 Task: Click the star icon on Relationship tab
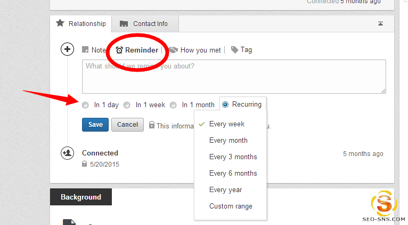60,23
